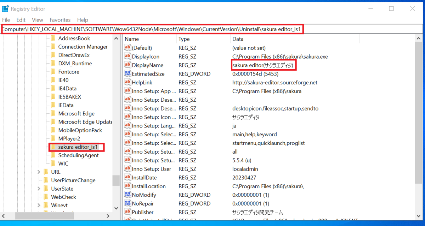Select the Inno Setup: User value icon

[x=128, y=169]
